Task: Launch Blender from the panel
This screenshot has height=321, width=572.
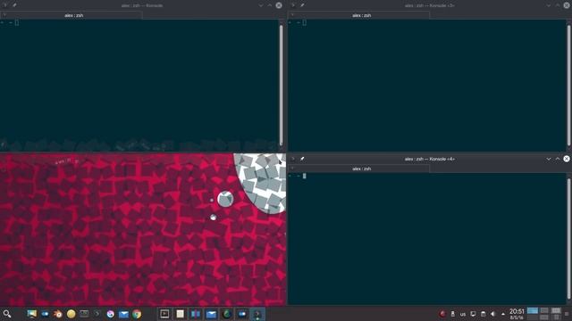Action: pyautogui.click(x=57, y=314)
